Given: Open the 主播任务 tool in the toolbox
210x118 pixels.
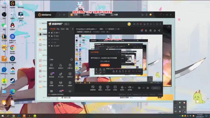Looking at the screenshot, I should (x=70, y=66).
